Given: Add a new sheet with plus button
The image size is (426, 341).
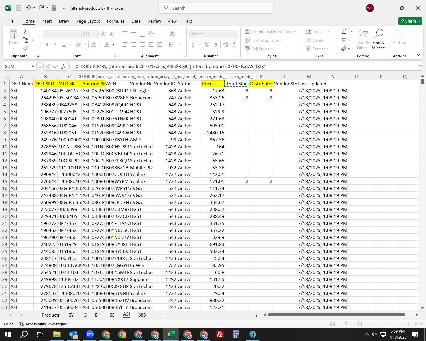Looking at the screenshot, I should (x=166, y=315).
